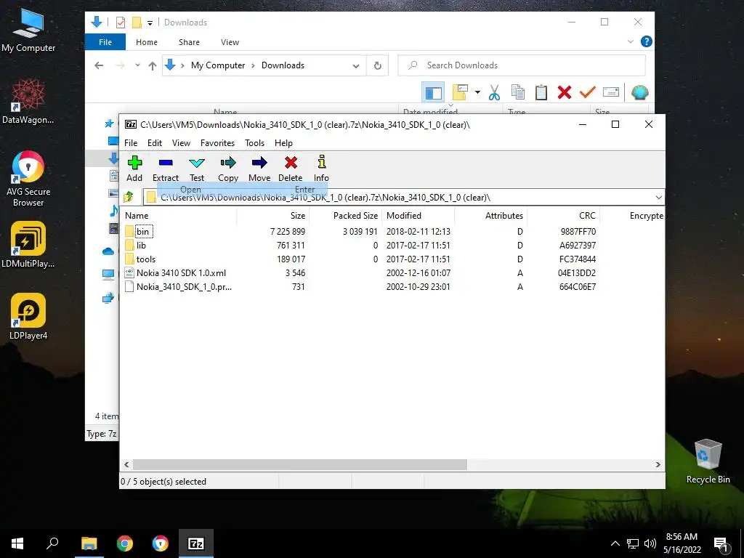Click the Move arrow icon in 7-Zip
This screenshot has height=558, width=744.
tap(259, 169)
